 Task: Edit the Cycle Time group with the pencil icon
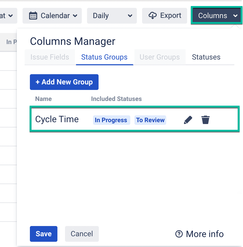188,120
